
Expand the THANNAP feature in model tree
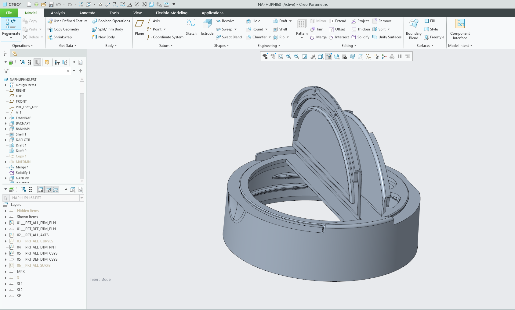(6, 118)
